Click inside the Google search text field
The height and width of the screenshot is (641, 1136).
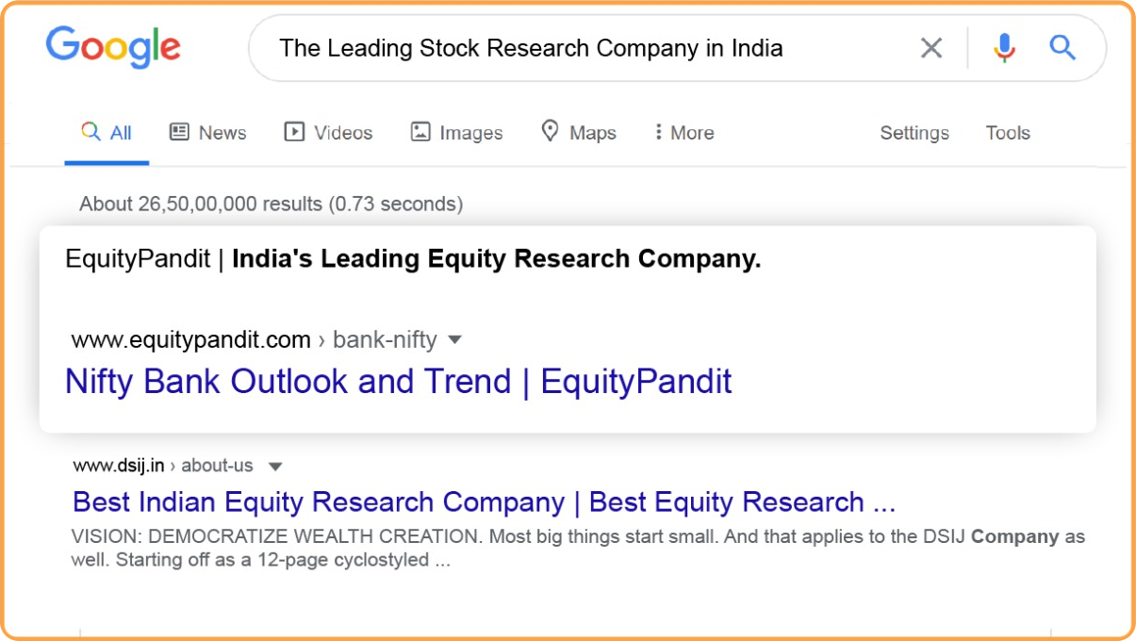pyautogui.click(x=584, y=48)
